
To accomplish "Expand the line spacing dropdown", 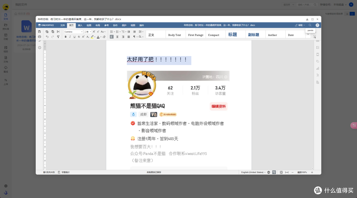I will click(x=142, y=32).
